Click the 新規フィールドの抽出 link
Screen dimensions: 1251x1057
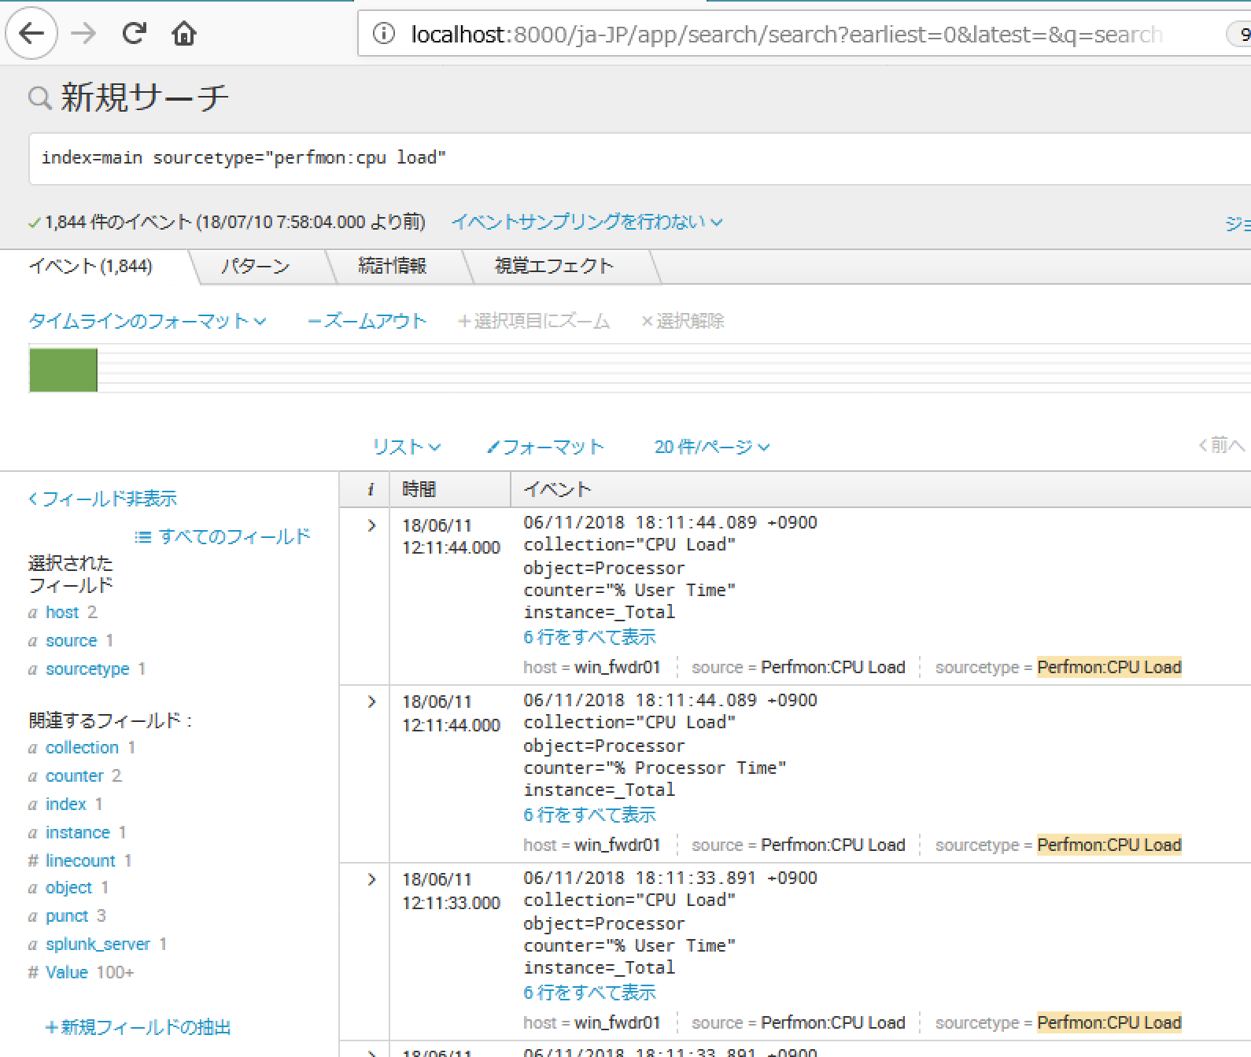tap(138, 1027)
